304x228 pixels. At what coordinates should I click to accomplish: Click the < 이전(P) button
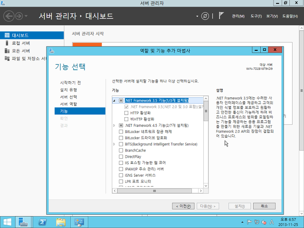pos(183,206)
